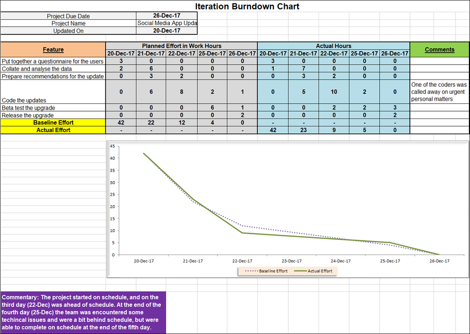Click the underlined Feature column header

point(53,50)
